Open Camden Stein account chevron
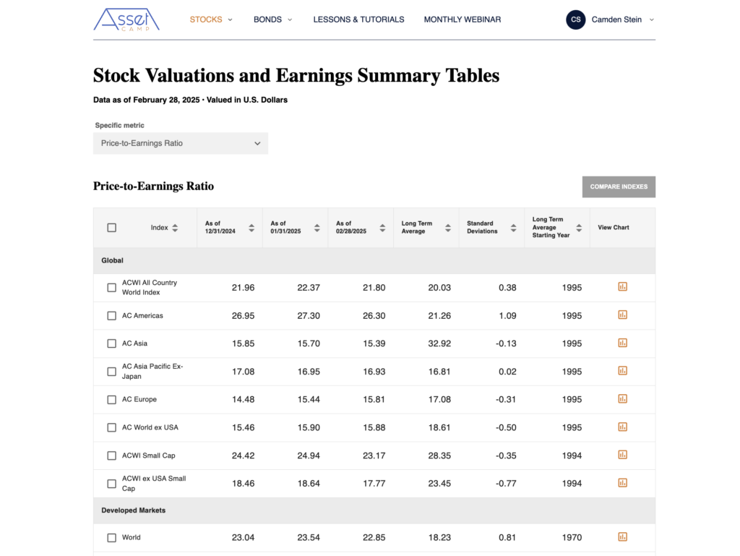 tap(652, 20)
